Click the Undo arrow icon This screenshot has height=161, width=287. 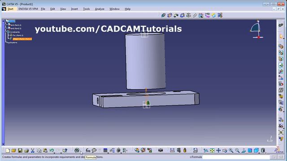coord(52,150)
